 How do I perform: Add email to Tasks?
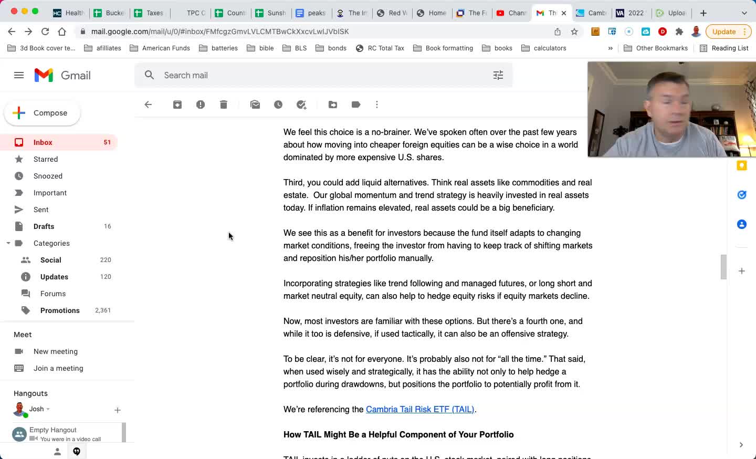301,105
